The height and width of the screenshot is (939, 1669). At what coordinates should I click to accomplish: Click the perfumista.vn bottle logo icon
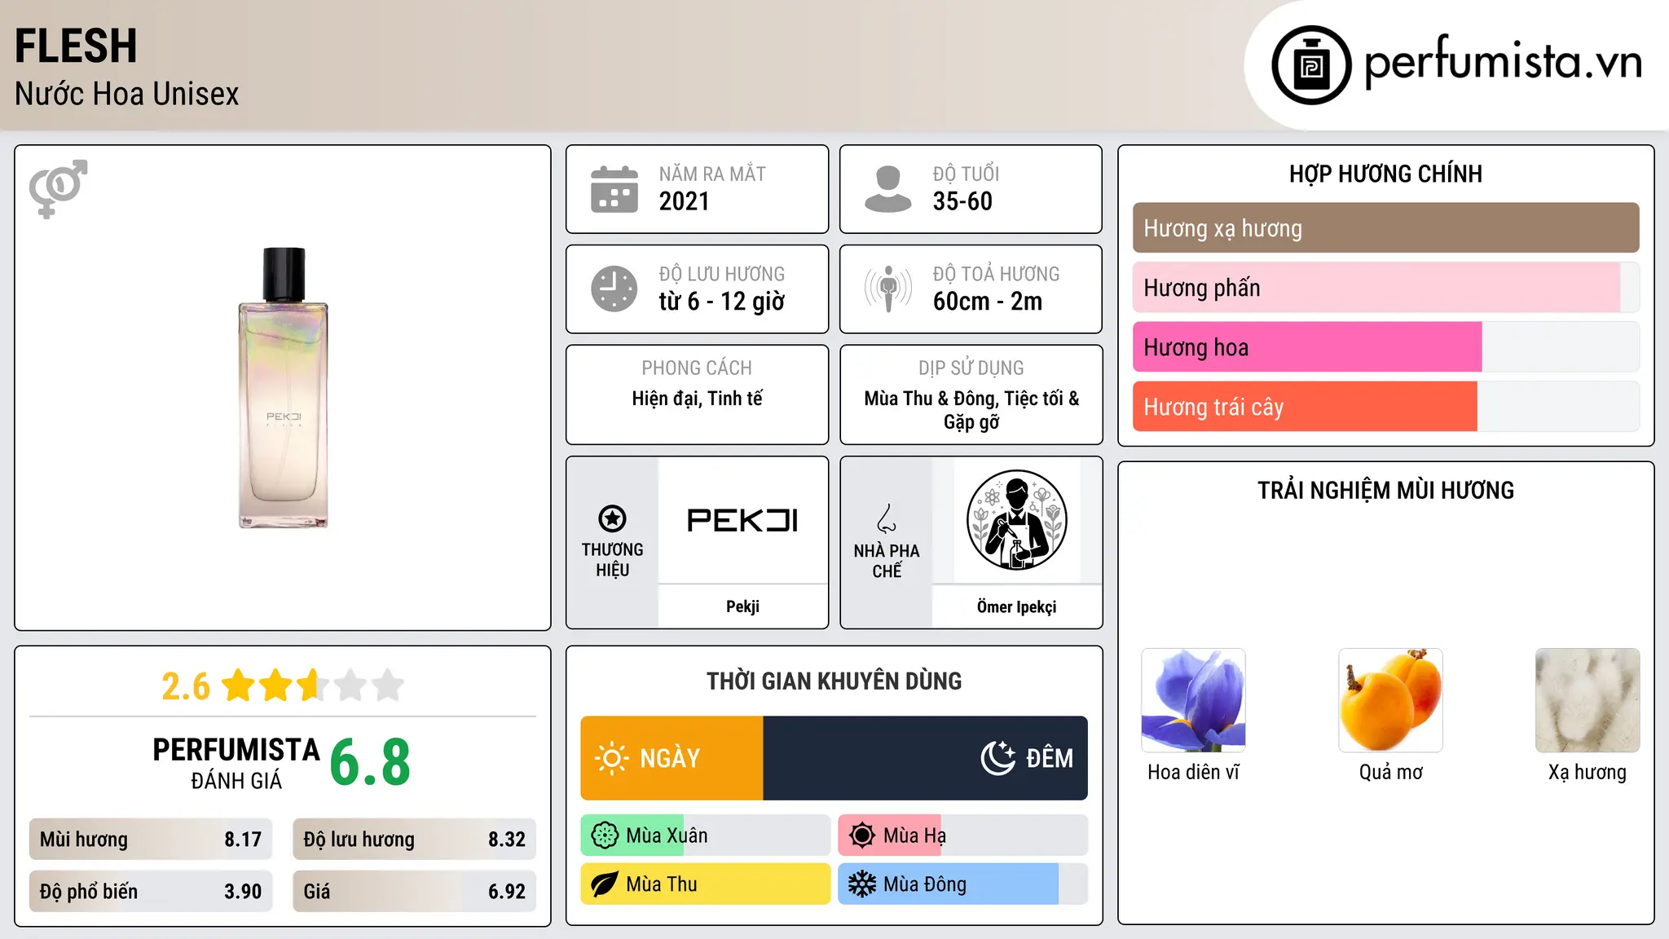pos(1311,65)
